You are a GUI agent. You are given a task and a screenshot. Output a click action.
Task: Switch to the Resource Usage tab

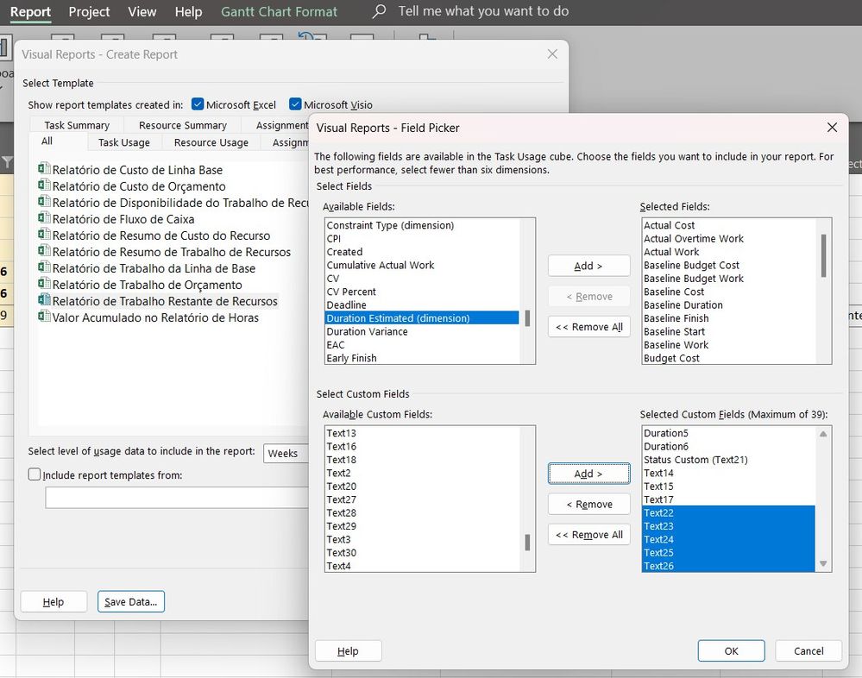point(211,142)
